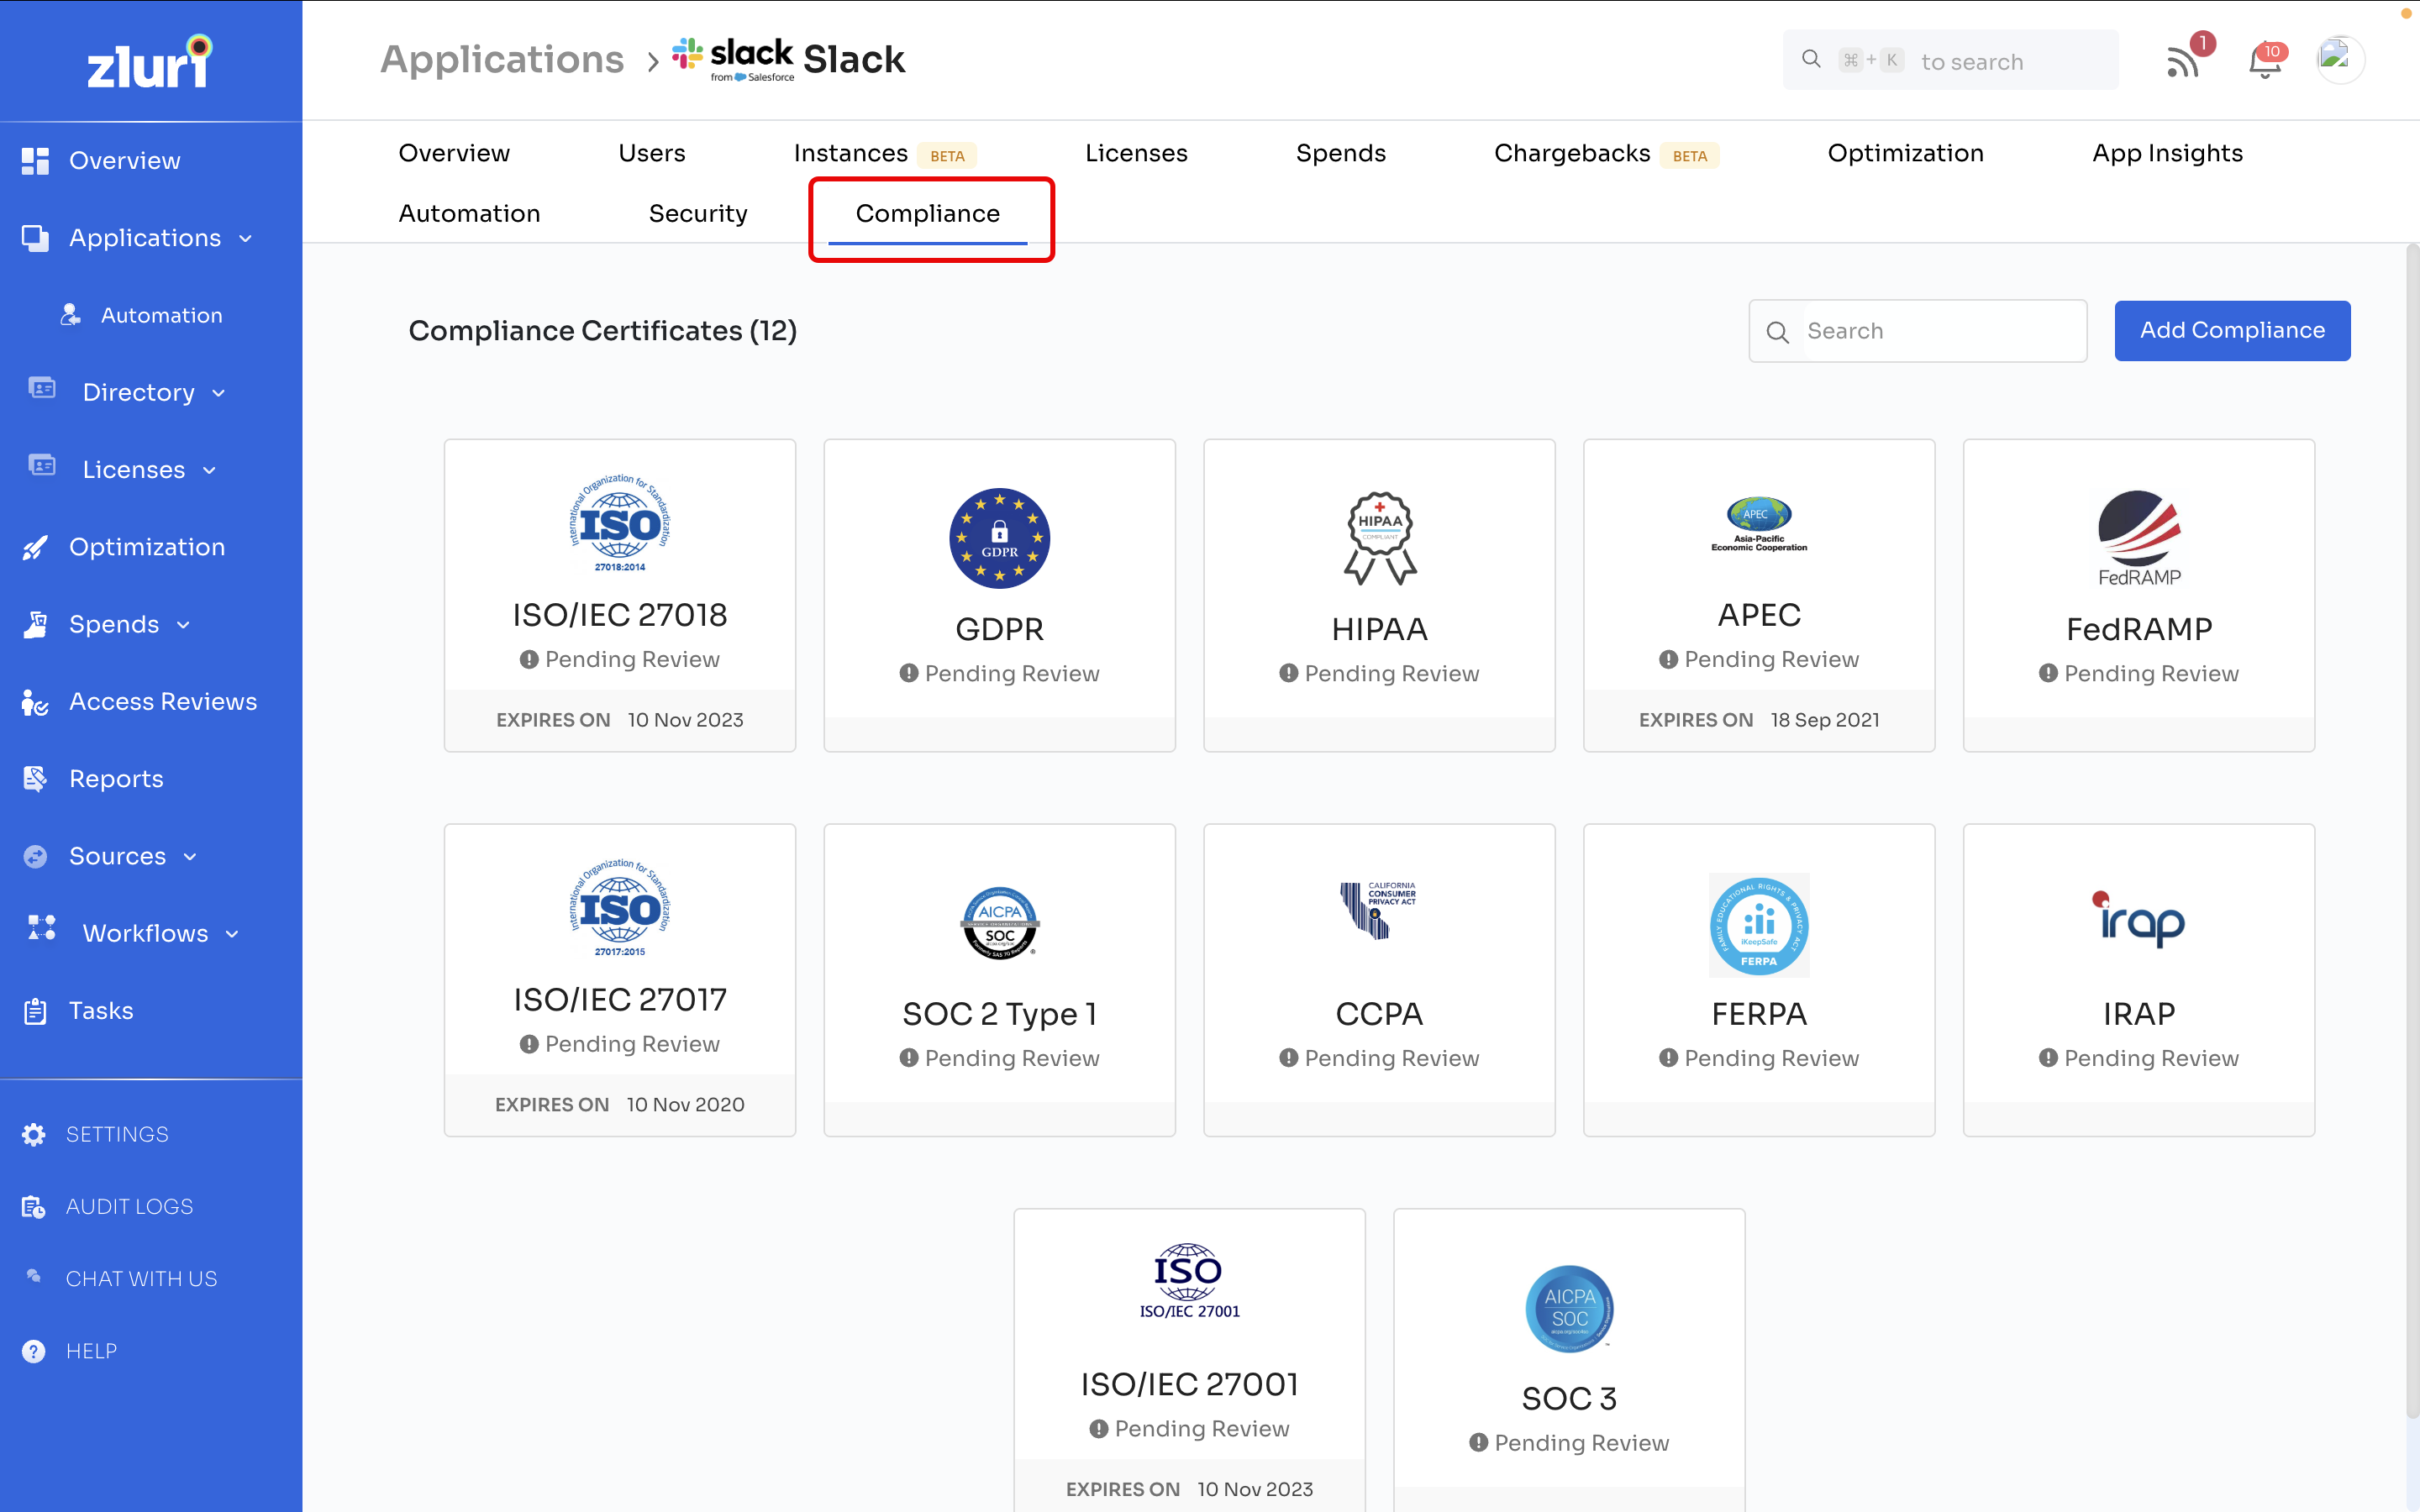This screenshot has width=2420, height=1512.
Task: Open Audit Logs from sidebar
Action: click(x=129, y=1206)
